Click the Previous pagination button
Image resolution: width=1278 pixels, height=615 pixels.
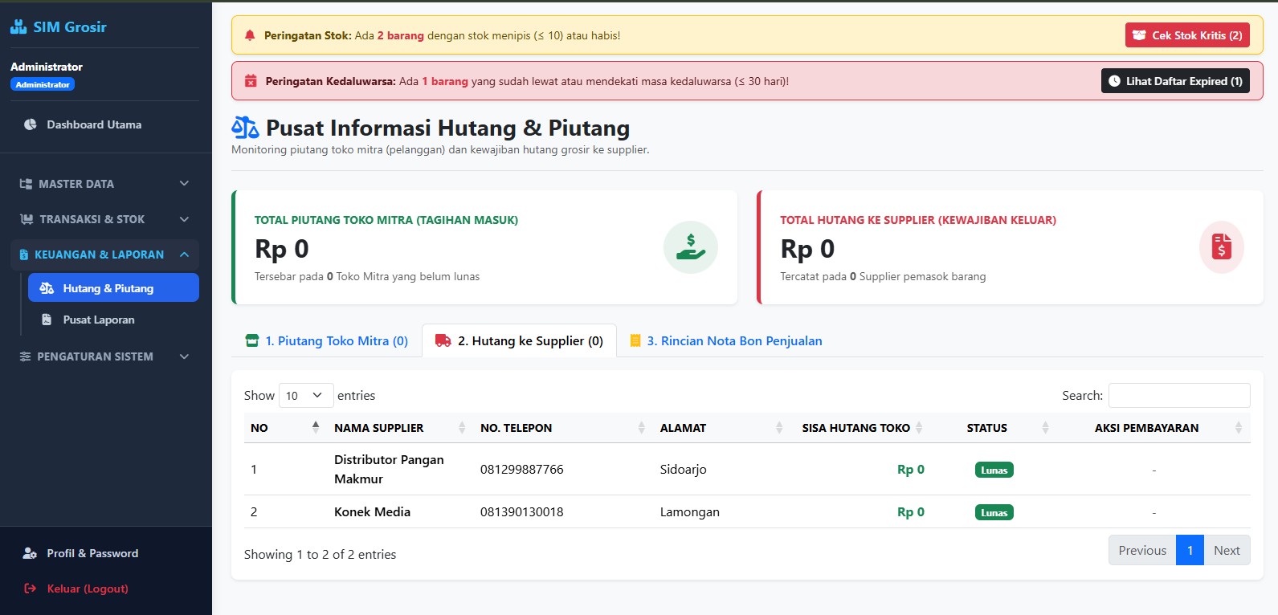(1142, 550)
